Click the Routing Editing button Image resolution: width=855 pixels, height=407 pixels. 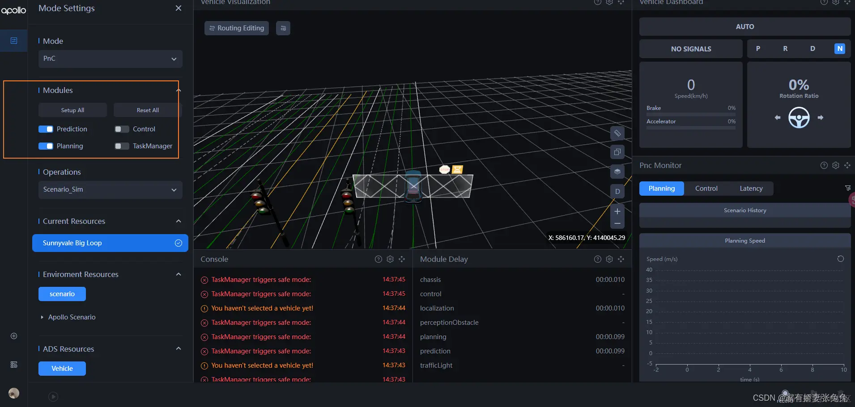coord(237,28)
